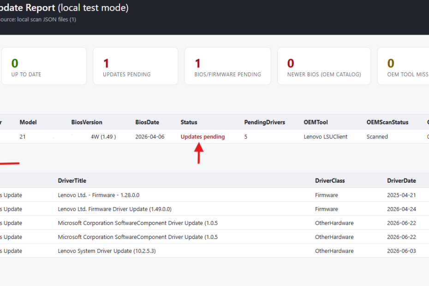429x286 pixels.
Task: Select the driver date '2025-04-21'
Action: coord(401,195)
